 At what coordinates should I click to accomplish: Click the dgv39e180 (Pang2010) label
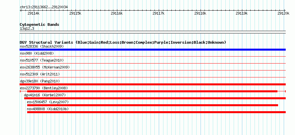pos(40,81)
